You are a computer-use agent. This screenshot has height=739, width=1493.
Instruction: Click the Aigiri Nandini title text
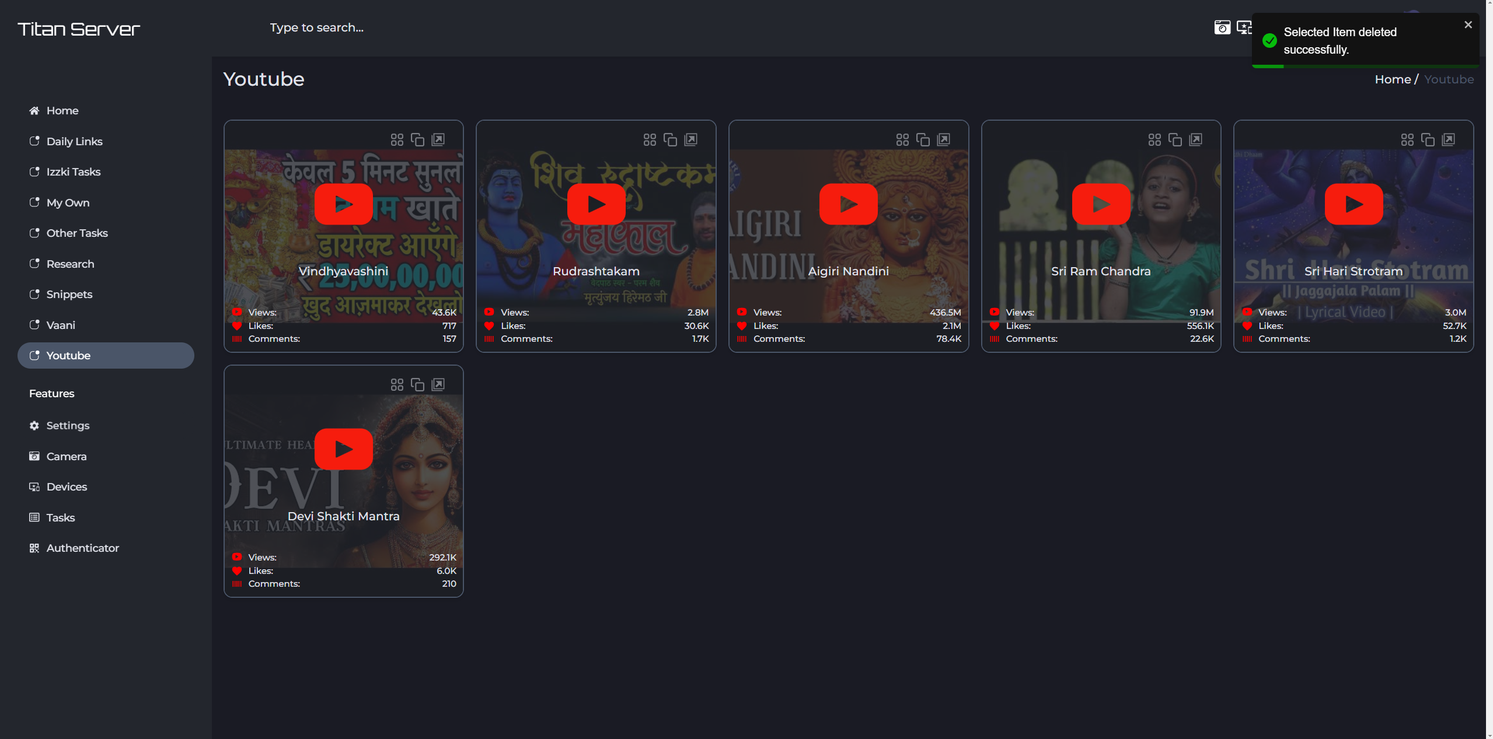tap(849, 271)
